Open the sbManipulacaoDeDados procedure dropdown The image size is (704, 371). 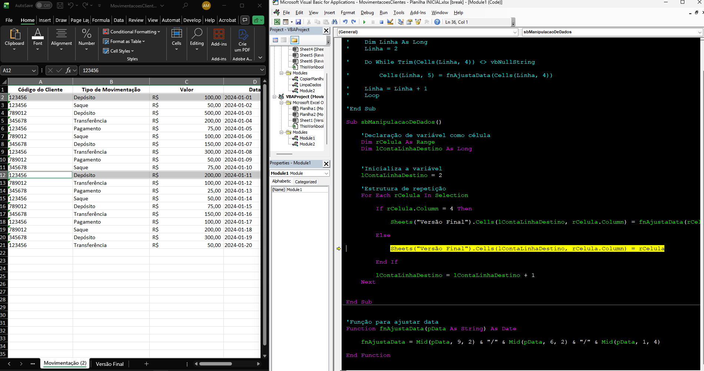point(700,32)
